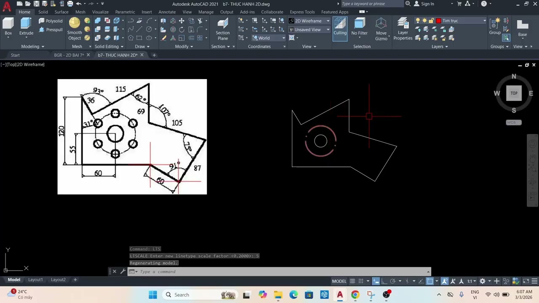Viewport: 539px width, 303px height.
Task: Select the Rectangle tool in Draw panel
Action: (x=139, y=38)
